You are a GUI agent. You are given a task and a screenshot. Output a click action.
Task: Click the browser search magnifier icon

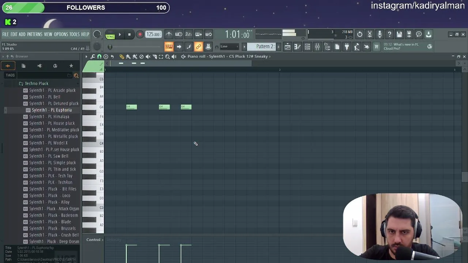coord(76,76)
